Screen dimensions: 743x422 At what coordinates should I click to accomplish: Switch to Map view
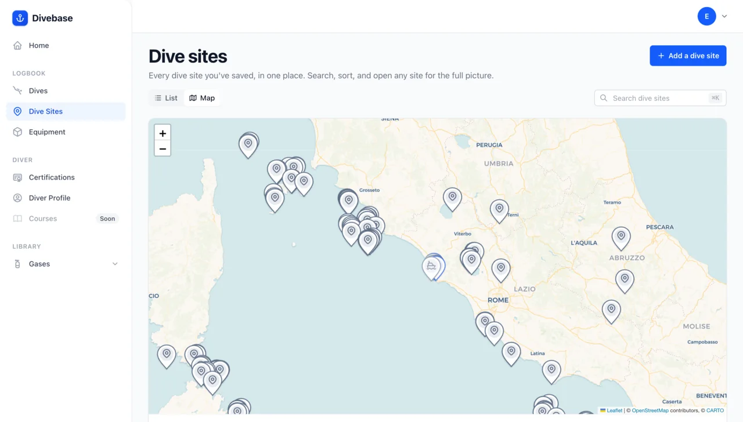point(202,98)
